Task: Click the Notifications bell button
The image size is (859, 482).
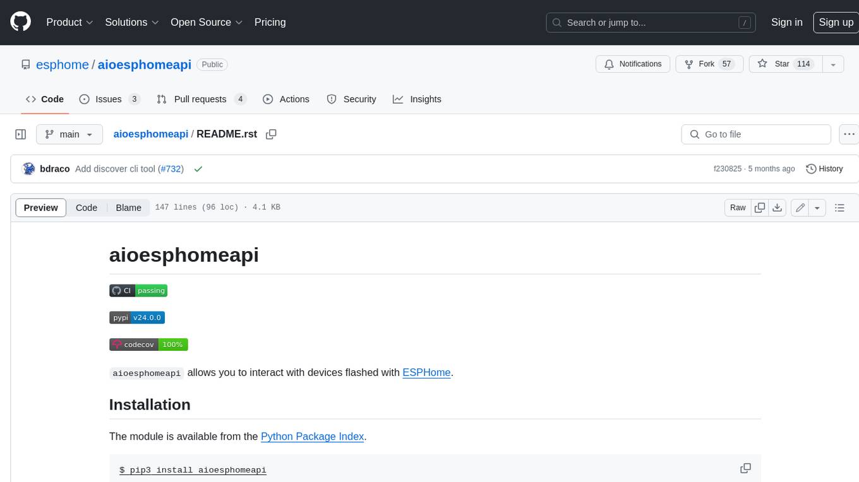Action: tap(633, 64)
